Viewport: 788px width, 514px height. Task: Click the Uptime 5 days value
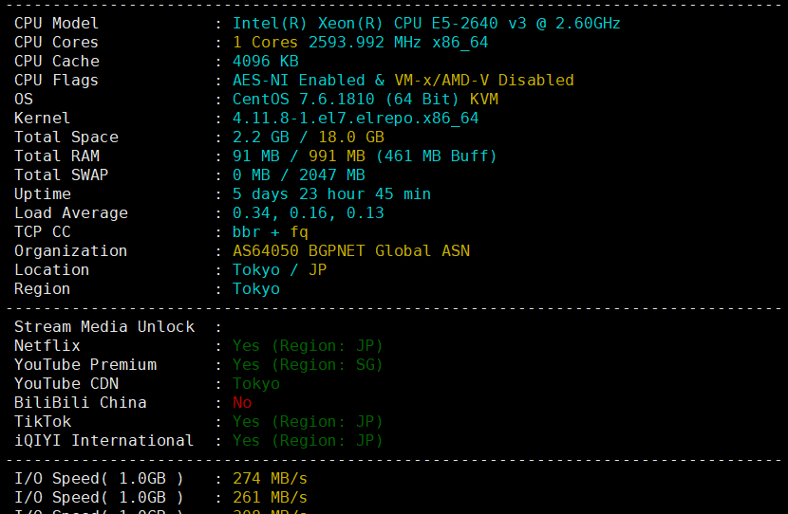coord(331,194)
